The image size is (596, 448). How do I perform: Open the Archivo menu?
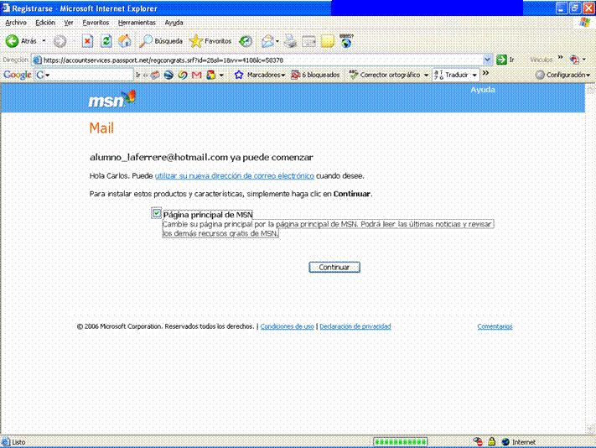tap(16, 23)
